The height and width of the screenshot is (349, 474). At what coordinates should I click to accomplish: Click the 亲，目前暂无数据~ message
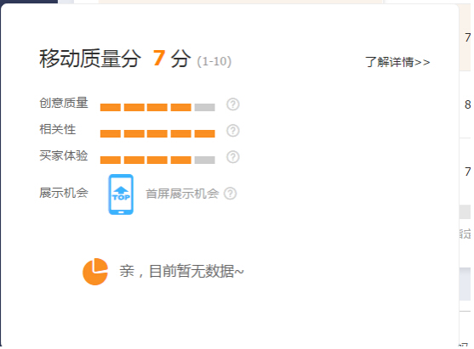point(181,271)
